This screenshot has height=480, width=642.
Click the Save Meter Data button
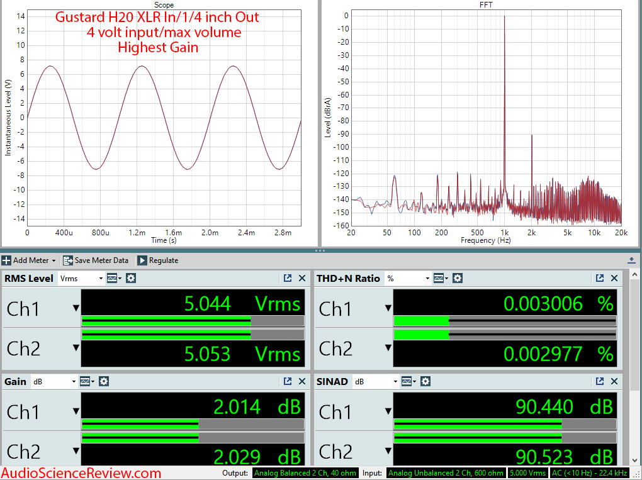point(96,260)
